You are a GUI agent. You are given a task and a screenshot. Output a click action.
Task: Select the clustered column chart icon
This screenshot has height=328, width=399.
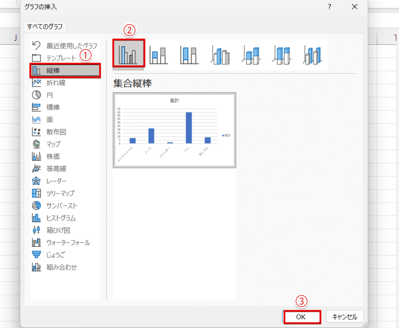(129, 54)
